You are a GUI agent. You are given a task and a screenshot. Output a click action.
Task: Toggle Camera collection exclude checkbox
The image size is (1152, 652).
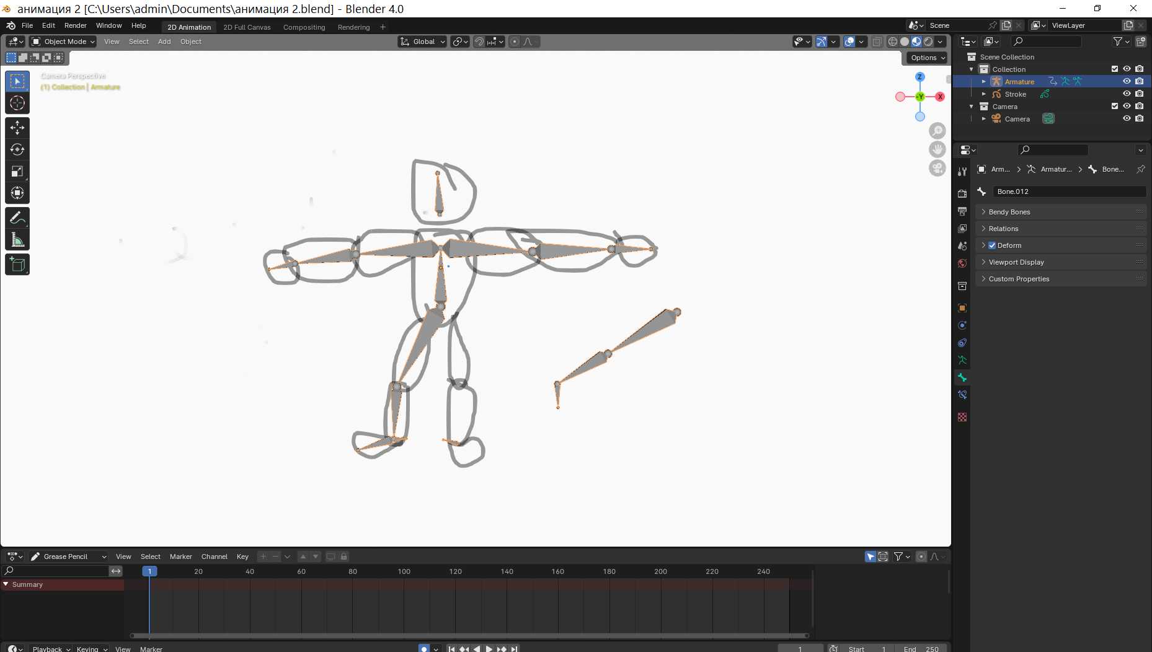1114,106
